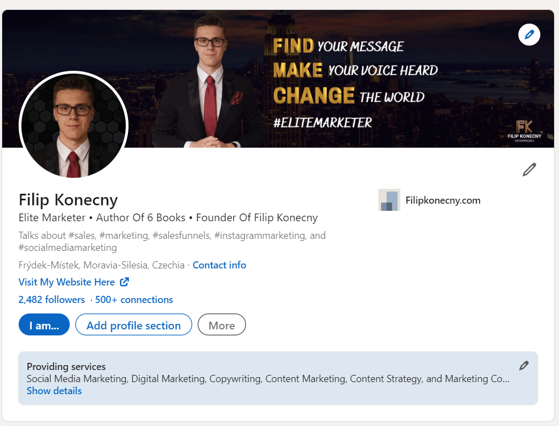Click the external link icon beside Visit My Website
This screenshot has width=559, height=426.
125,282
